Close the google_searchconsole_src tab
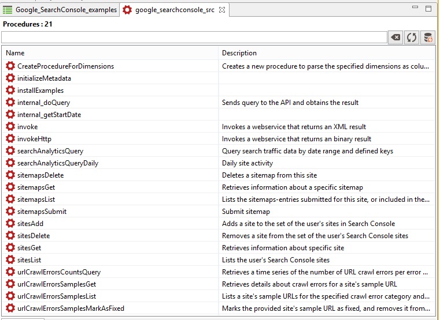440x320 pixels. 222,10
